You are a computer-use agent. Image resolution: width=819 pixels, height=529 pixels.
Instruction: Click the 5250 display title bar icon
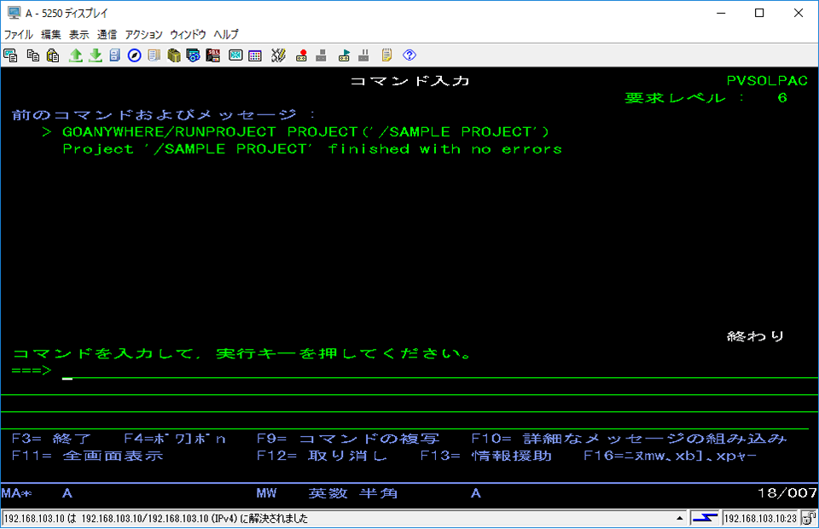pos(14,13)
